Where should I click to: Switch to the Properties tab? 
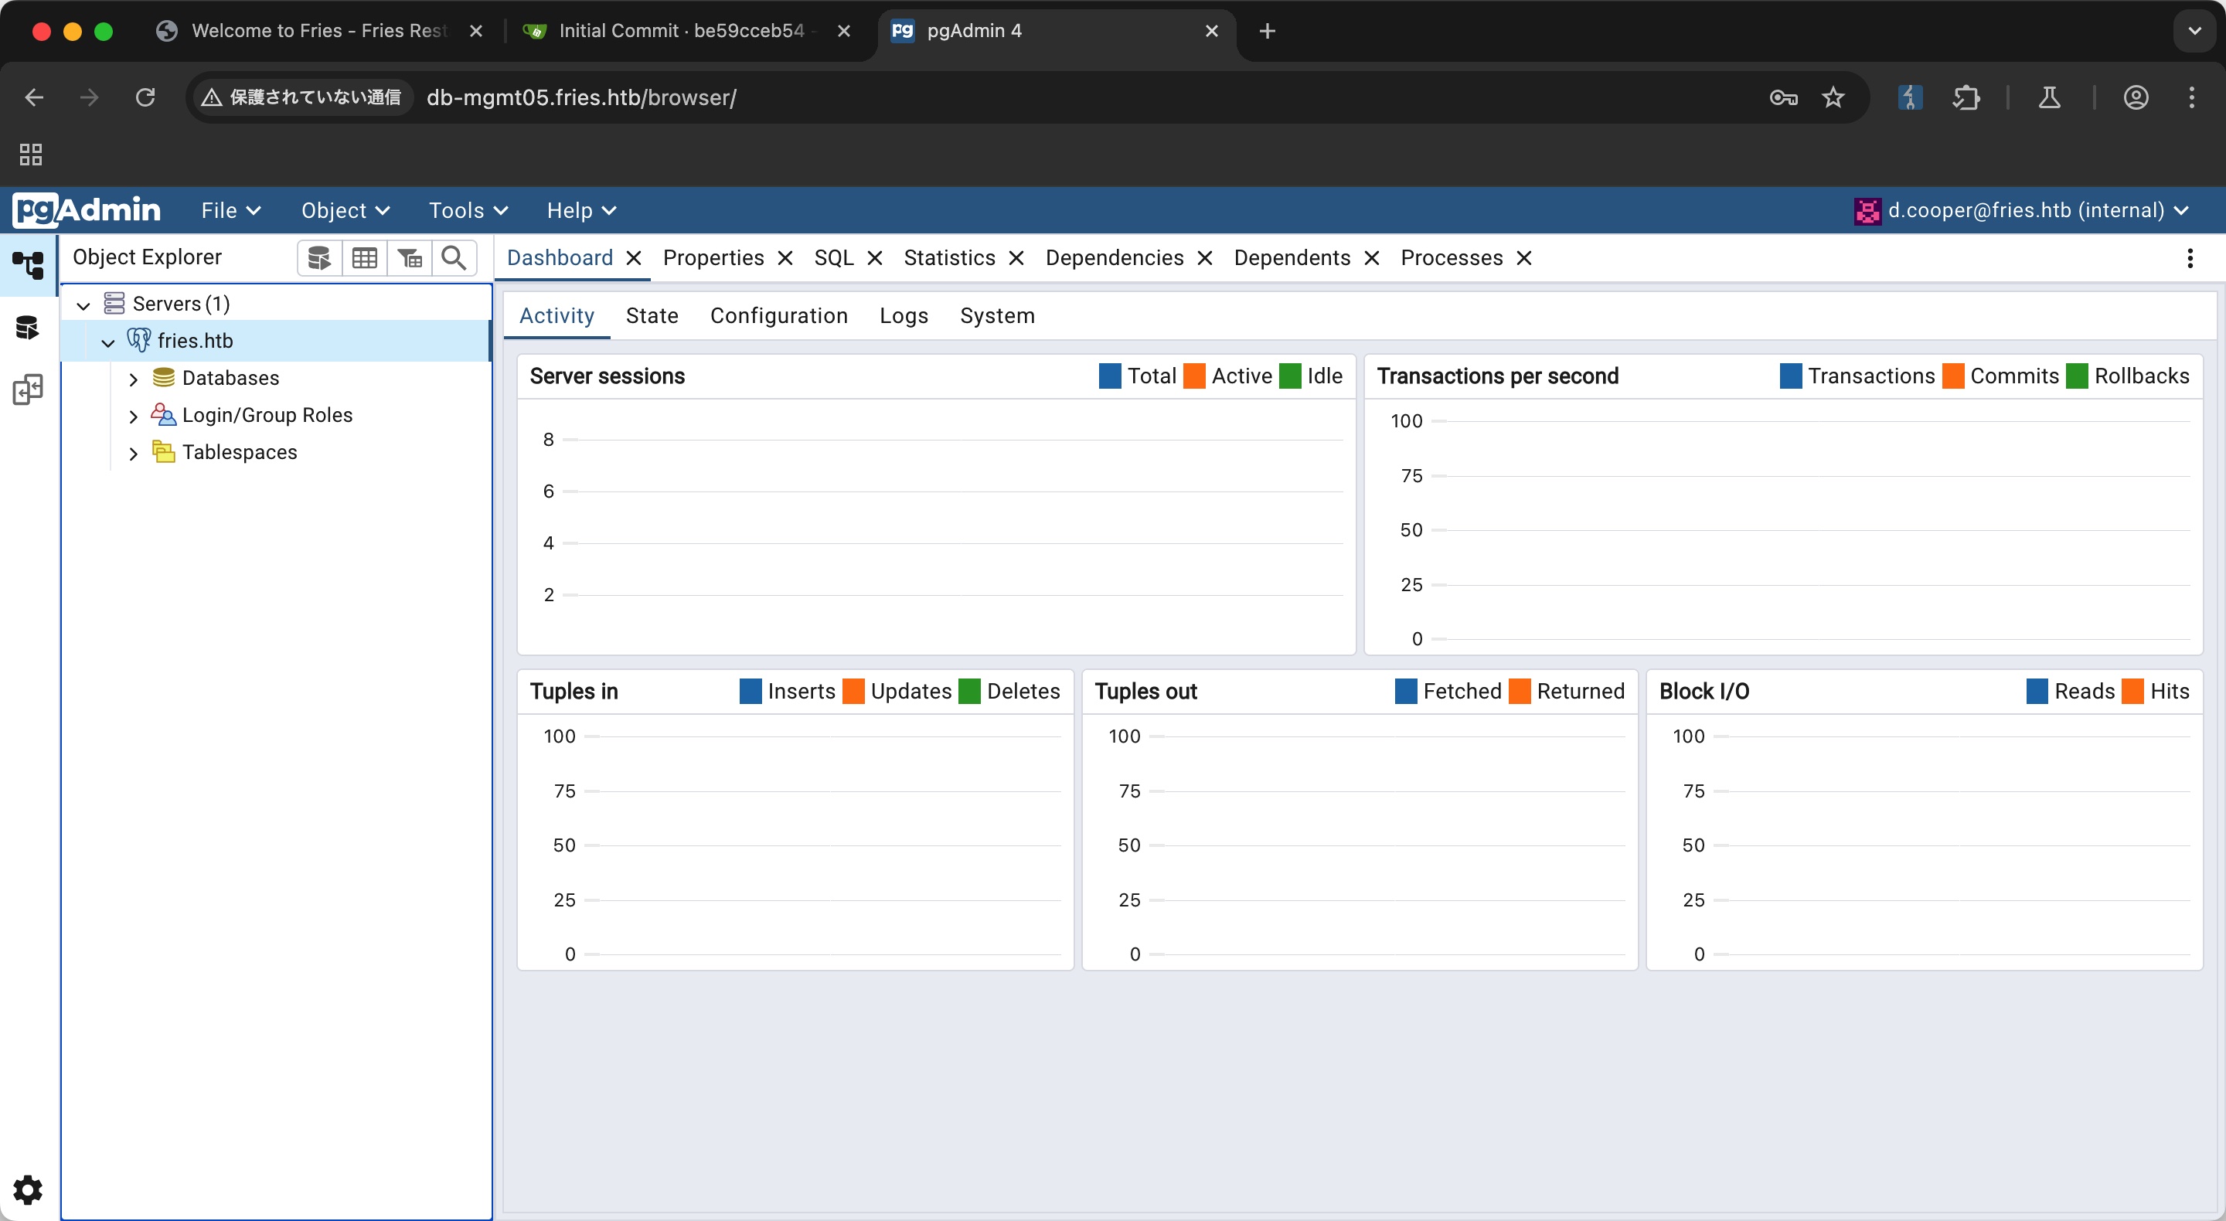coord(713,258)
